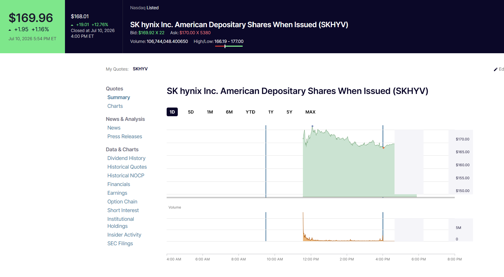504x277 pixels.
Task: Click the SKHYV symbol in My Quotes
Action: pyautogui.click(x=140, y=69)
